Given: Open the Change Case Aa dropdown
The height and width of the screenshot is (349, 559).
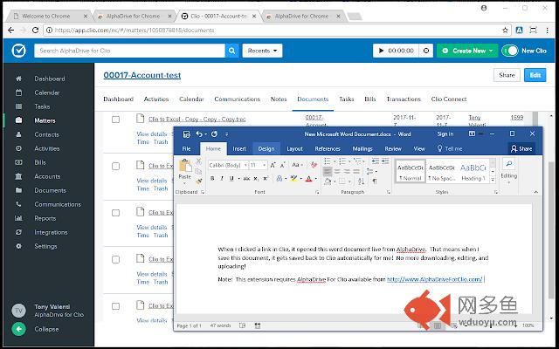Looking at the screenshot, I should [x=297, y=165].
